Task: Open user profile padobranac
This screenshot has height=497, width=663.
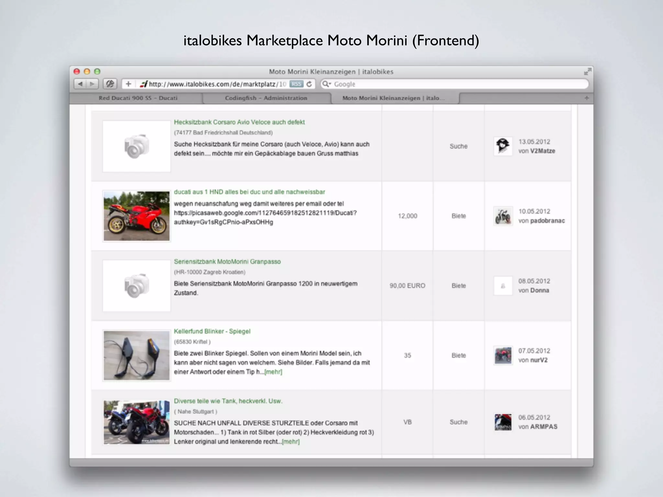Action: tap(547, 221)
